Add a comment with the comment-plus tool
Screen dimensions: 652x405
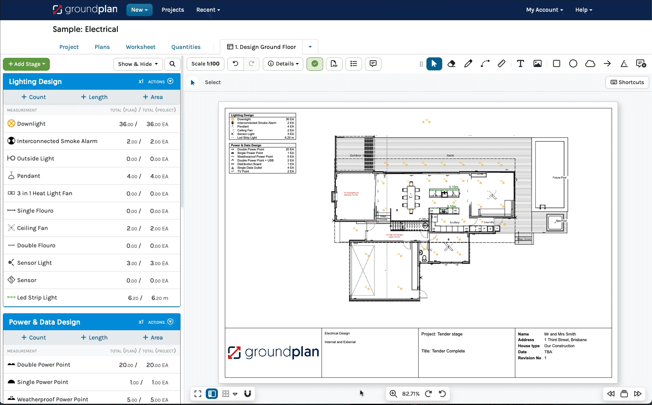(x=641, y=64)
